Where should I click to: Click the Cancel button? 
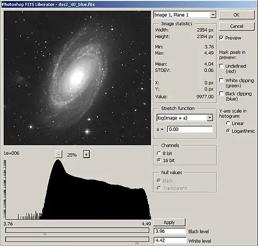(x=237, y=26)
